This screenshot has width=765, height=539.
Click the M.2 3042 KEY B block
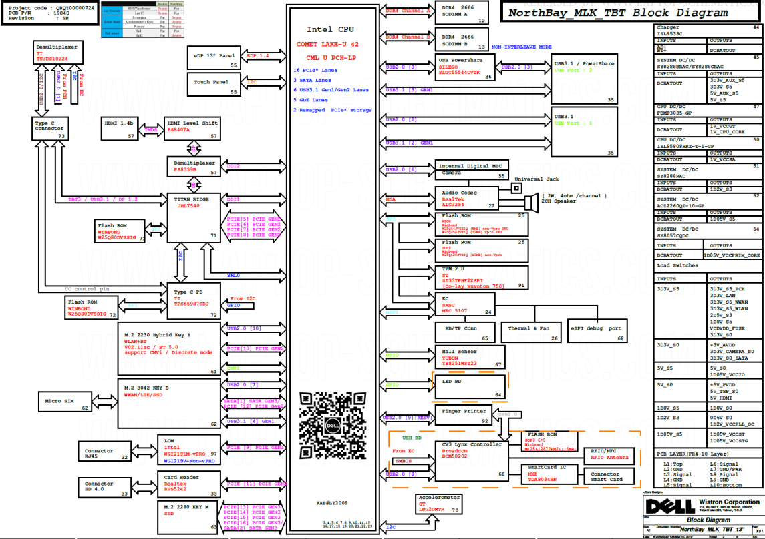(169, 404)
